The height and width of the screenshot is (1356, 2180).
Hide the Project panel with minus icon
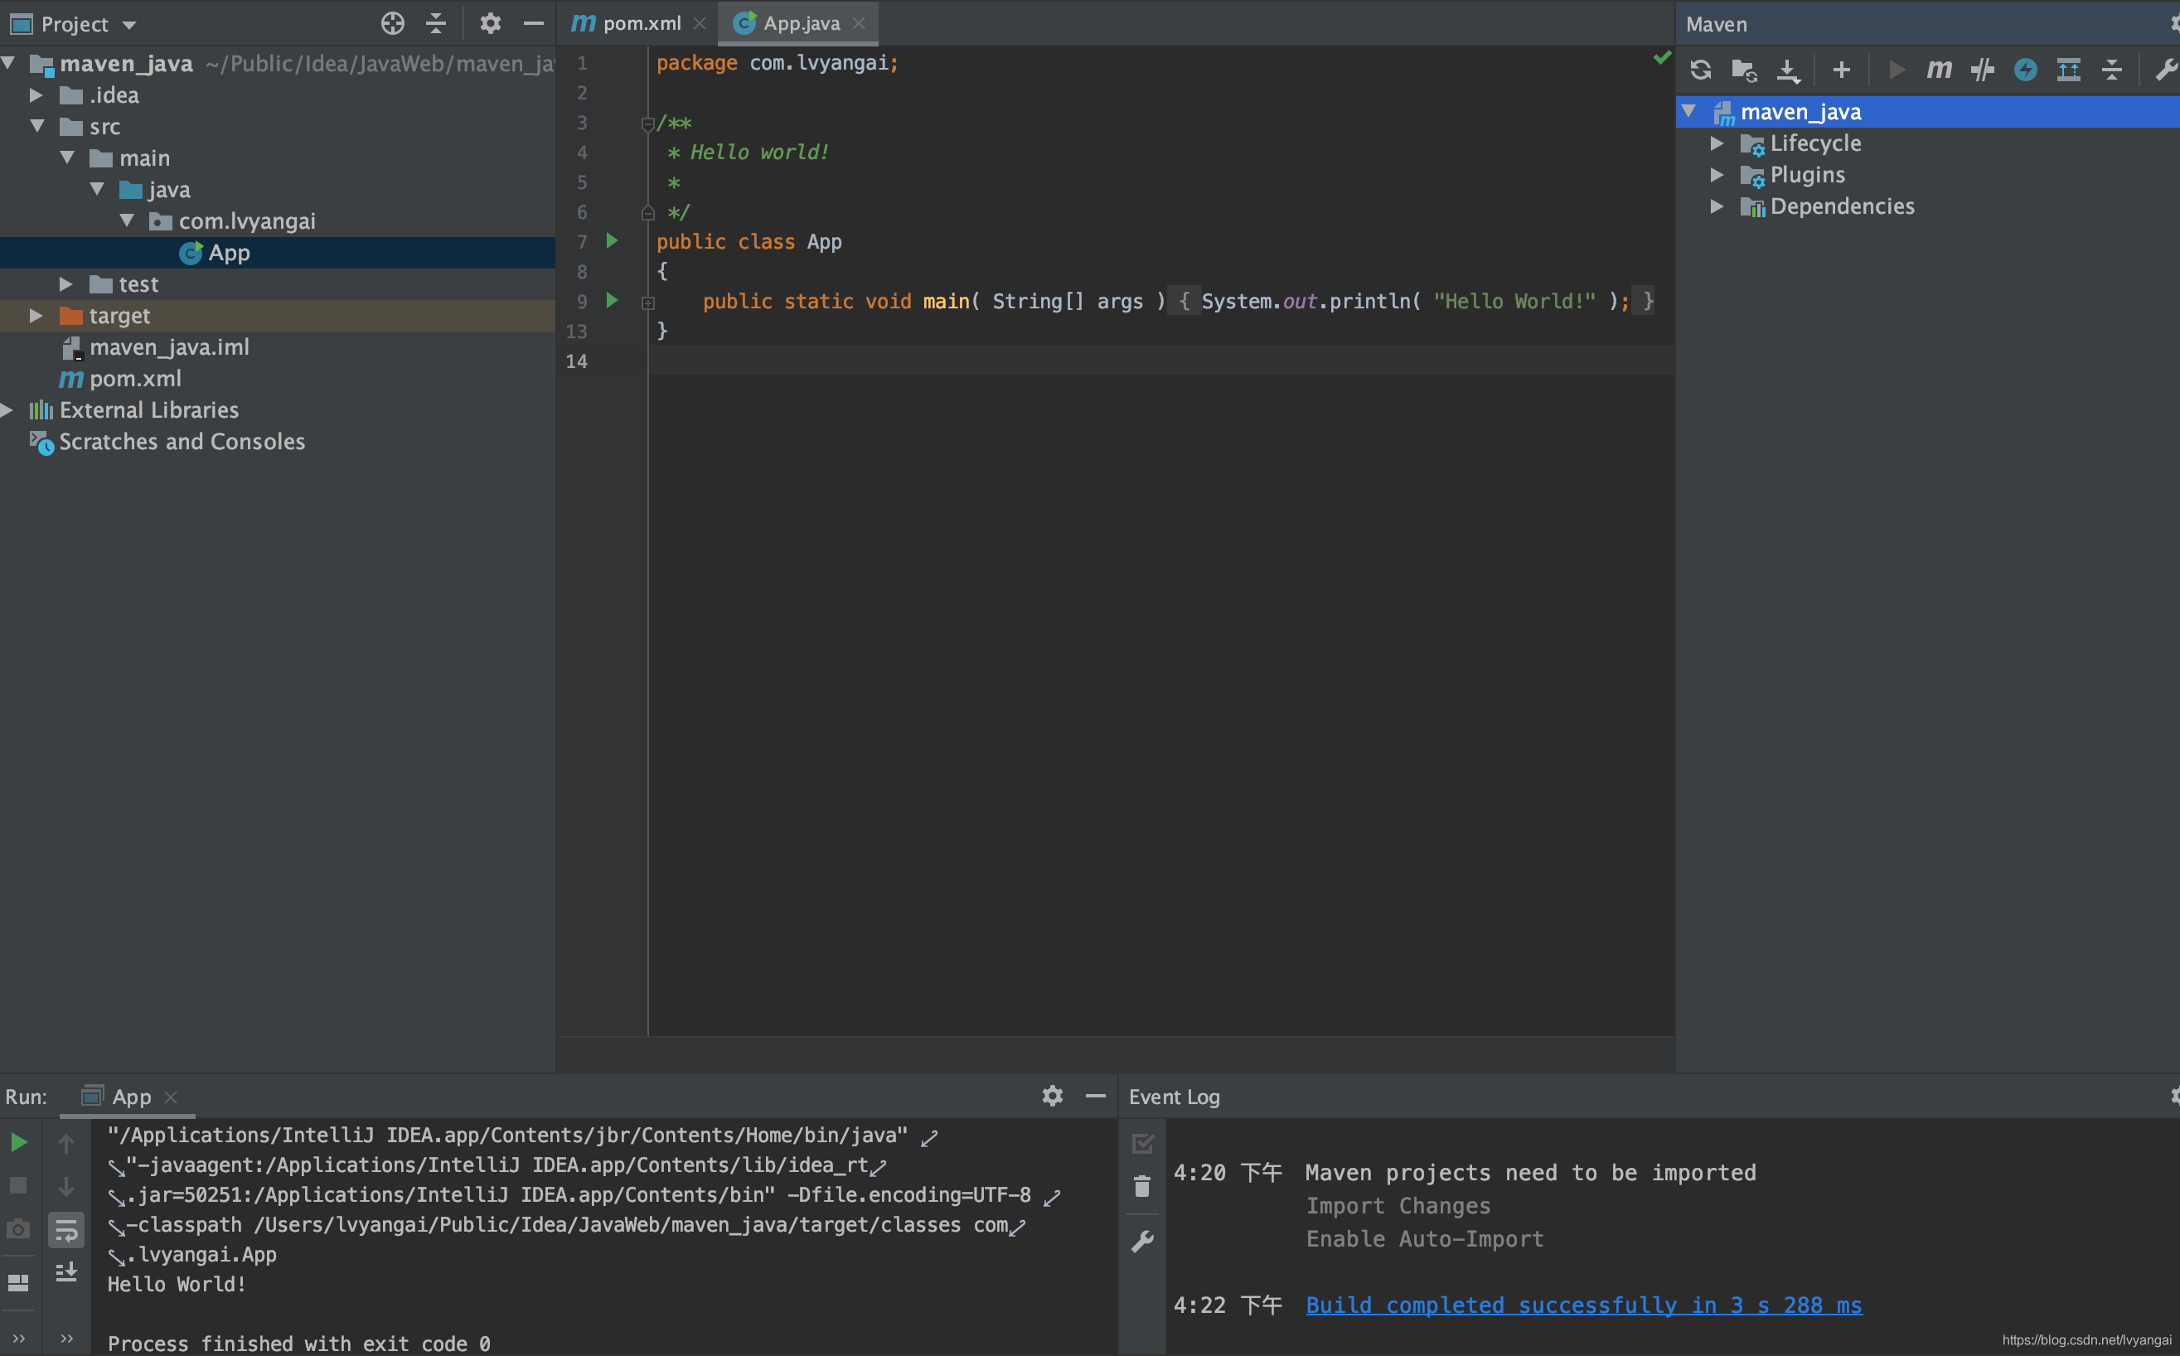(534, 23)
